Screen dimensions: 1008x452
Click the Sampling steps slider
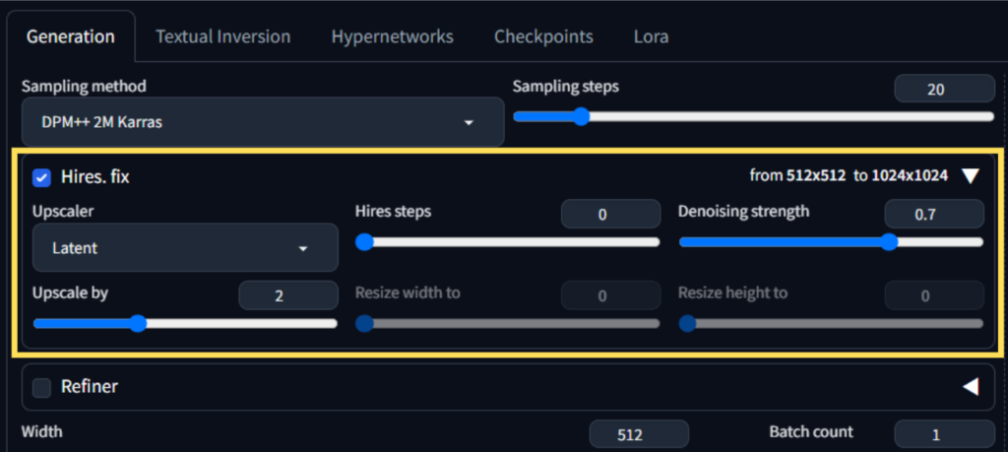753,116
